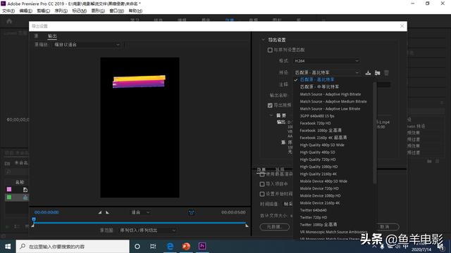The image size is (451, 253).
Task: Open the Sequence menu
Action: click(61, 11)
